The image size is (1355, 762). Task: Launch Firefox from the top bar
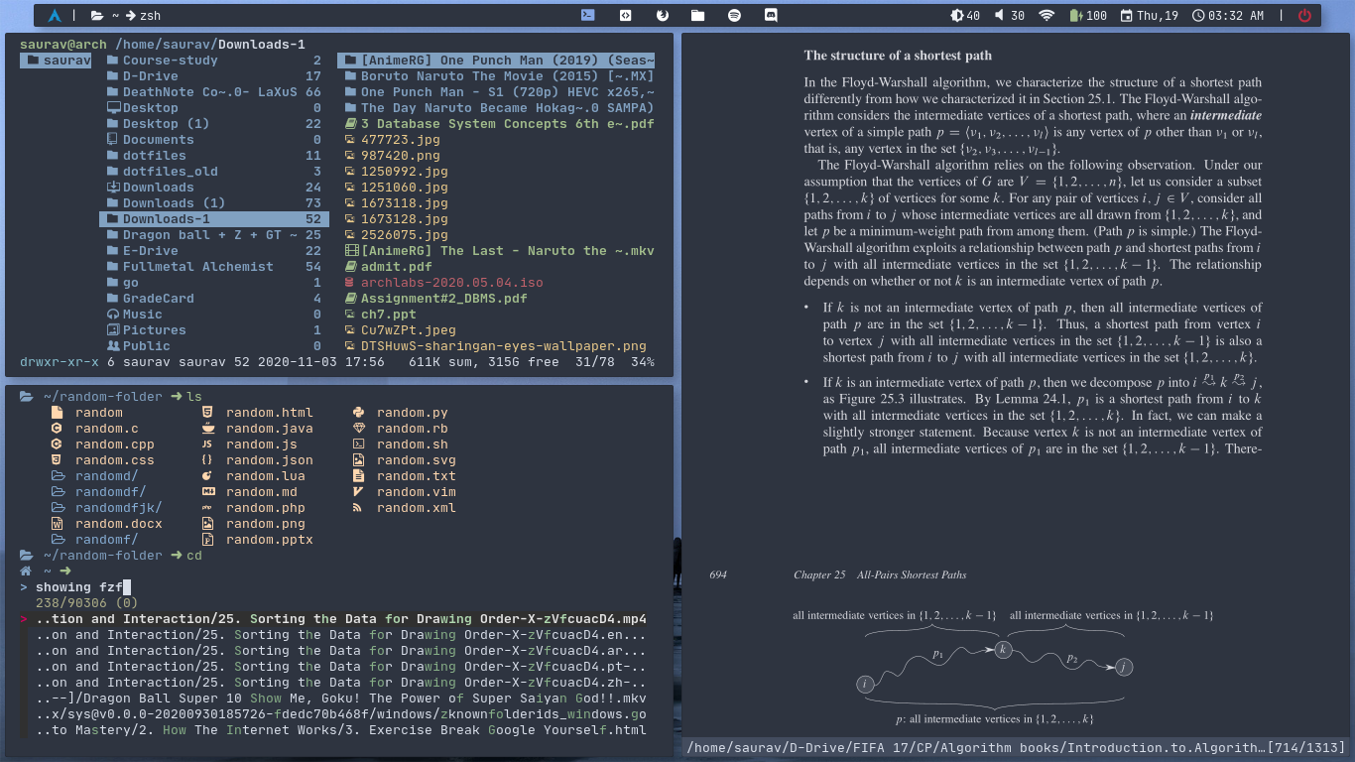tap(662, 15)
